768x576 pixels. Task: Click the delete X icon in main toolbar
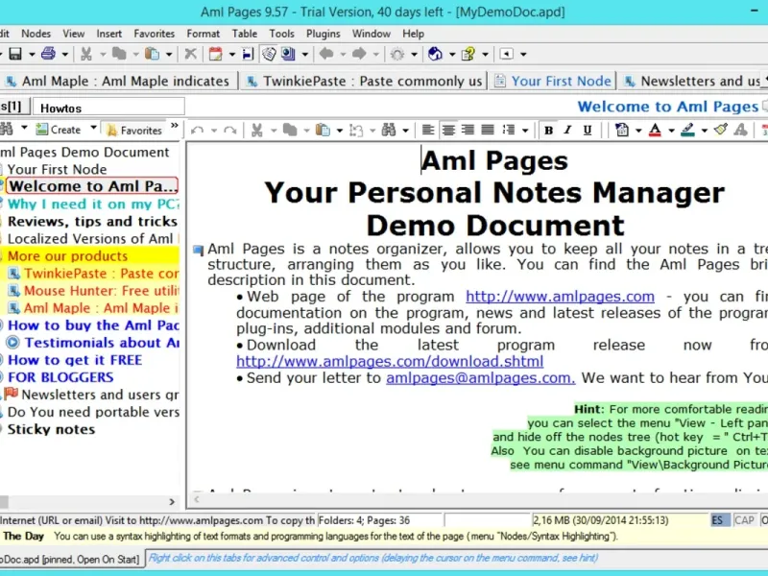click(190, 54)
